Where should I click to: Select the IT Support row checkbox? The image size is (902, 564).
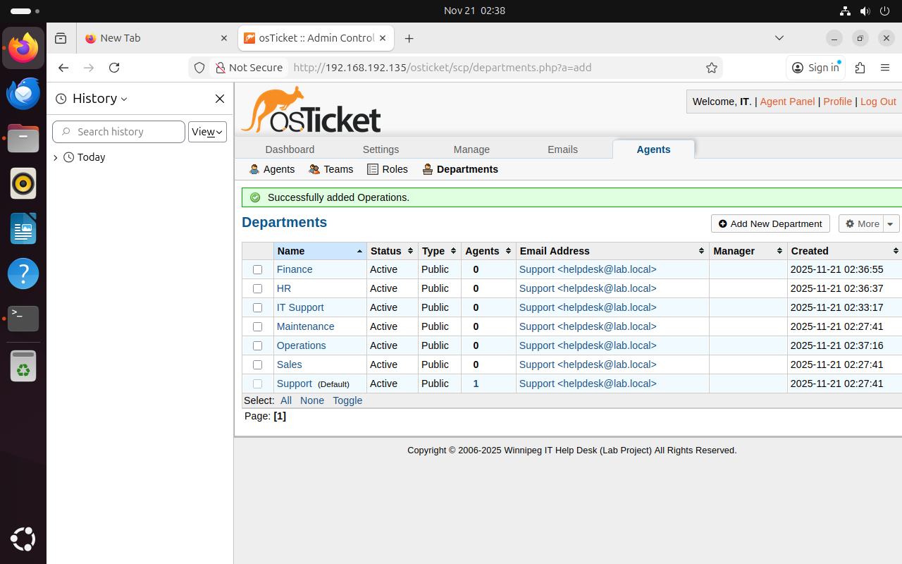(257, 307)
